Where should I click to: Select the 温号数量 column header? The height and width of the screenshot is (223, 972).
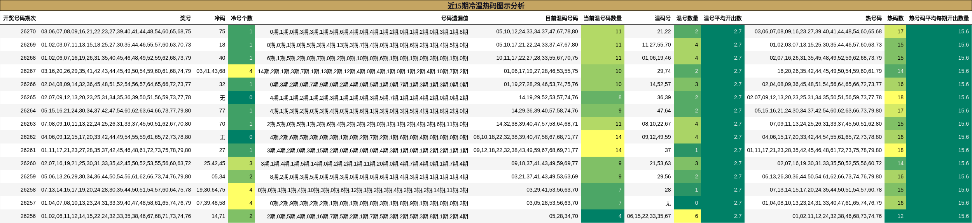coord(687,18)
